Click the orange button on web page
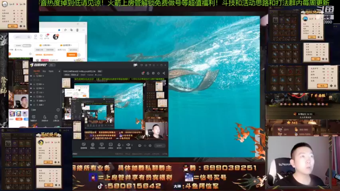Screen dimensions: 340x191 (x=72, y=55)
